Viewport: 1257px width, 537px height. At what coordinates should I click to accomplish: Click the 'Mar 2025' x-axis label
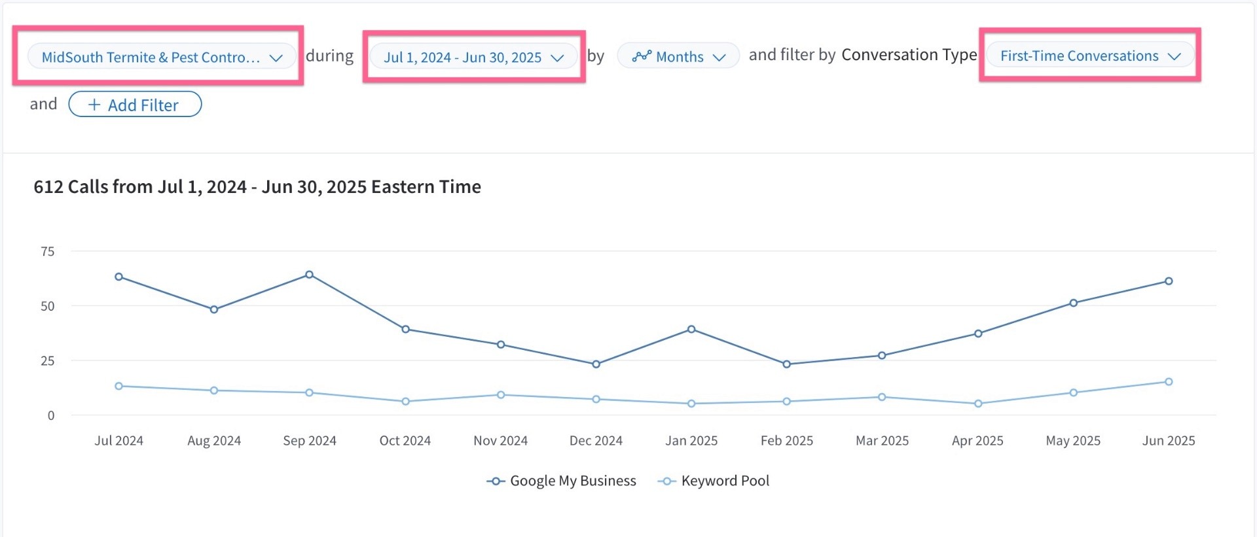pyautogui.click(x=883, y=441)
